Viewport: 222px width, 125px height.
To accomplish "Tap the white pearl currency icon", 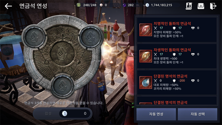I will 101,5.
